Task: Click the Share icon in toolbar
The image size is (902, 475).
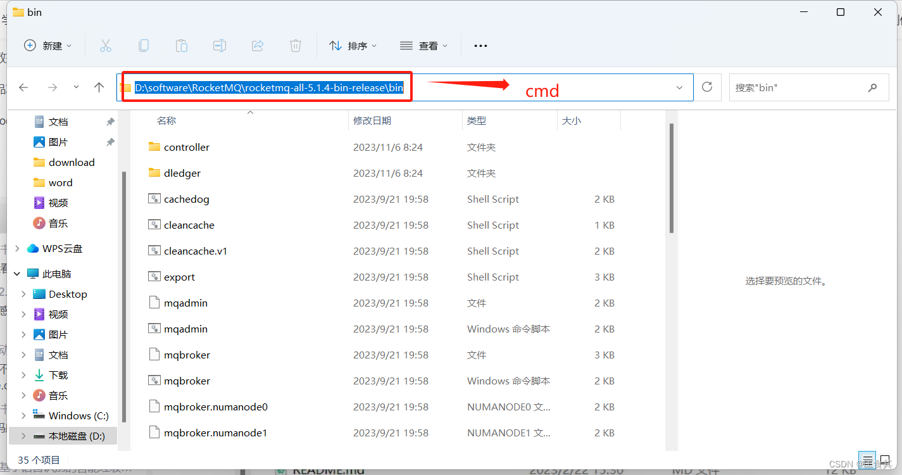Action: tap(258, 46)
